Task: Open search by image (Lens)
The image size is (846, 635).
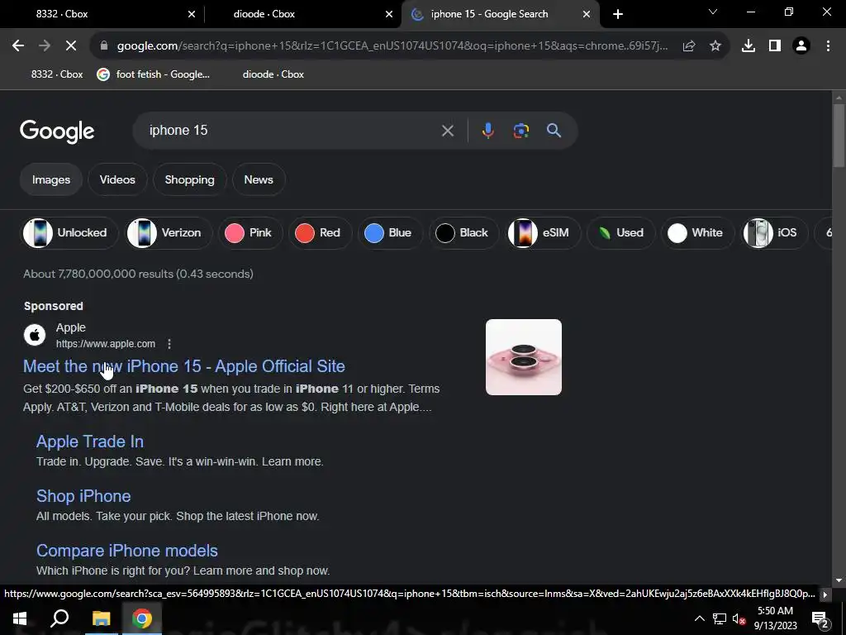Action: [x=520, y=131]
